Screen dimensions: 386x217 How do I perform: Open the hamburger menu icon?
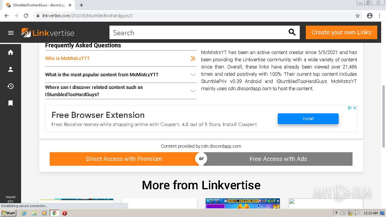11,33
